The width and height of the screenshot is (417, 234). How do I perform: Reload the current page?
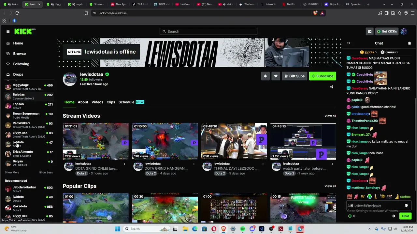tap(17, 13)
